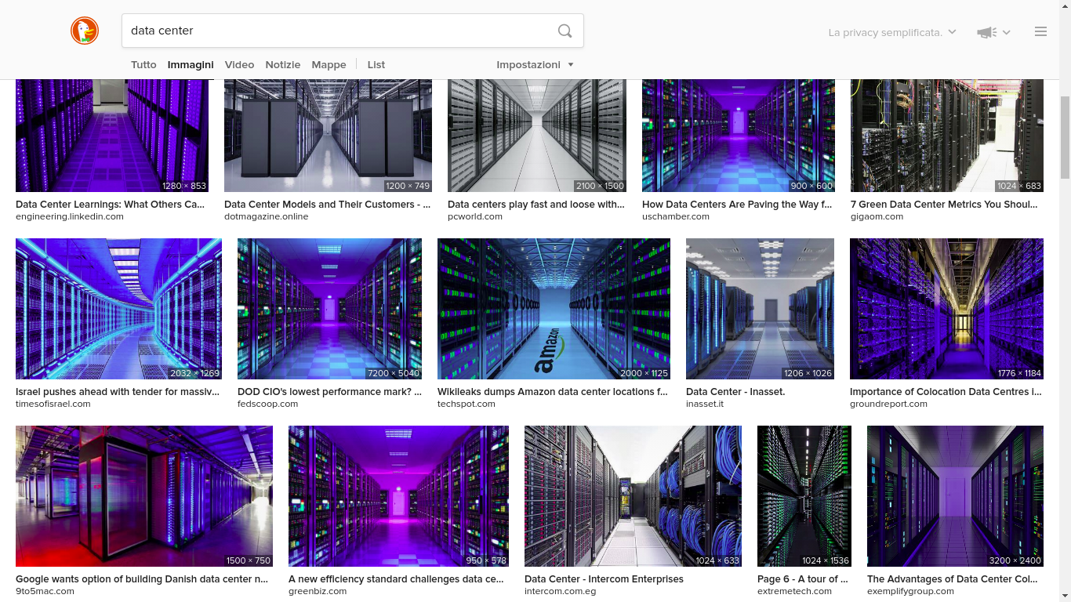Open the hamburger side menu
The height and width of the screenshot is (602, 1071).
(1040, 31)
